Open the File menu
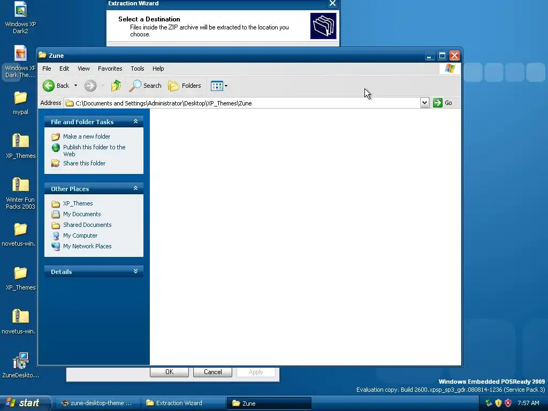This screenshot has height=411, width=548. point(47,68)
